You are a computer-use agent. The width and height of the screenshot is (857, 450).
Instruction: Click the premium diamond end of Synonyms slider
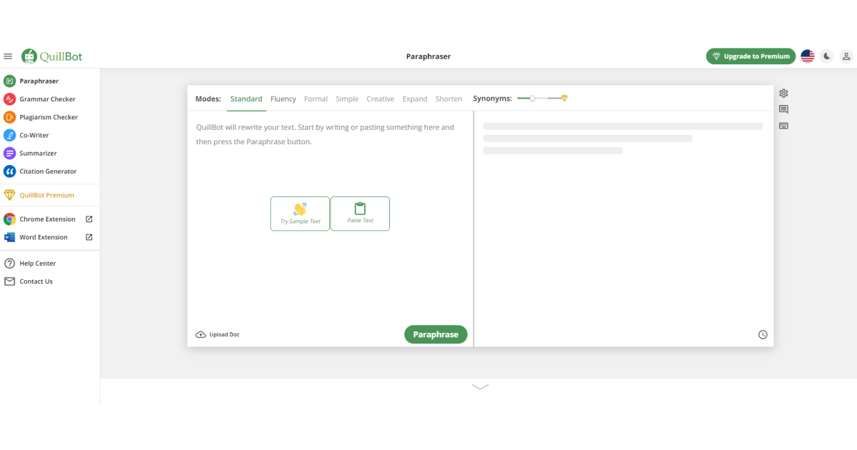(x=564, y=98)
